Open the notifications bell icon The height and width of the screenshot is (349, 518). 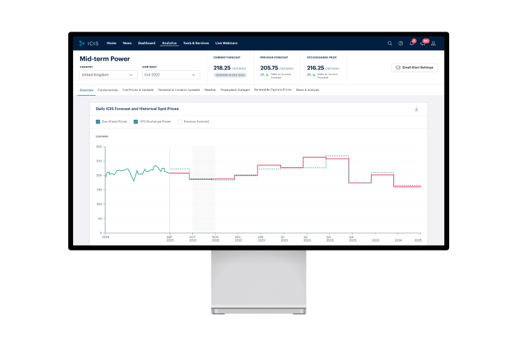(412, 43)
